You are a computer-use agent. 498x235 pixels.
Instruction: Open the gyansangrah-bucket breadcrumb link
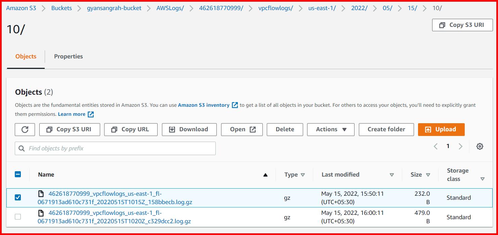pyautogui.click(x=114, y=8)
